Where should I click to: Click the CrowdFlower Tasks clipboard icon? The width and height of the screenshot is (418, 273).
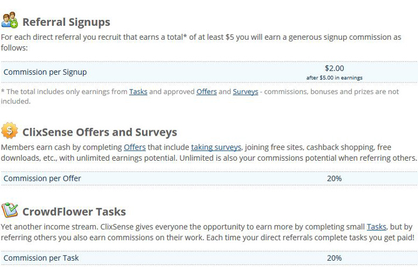tap(9, 210)
